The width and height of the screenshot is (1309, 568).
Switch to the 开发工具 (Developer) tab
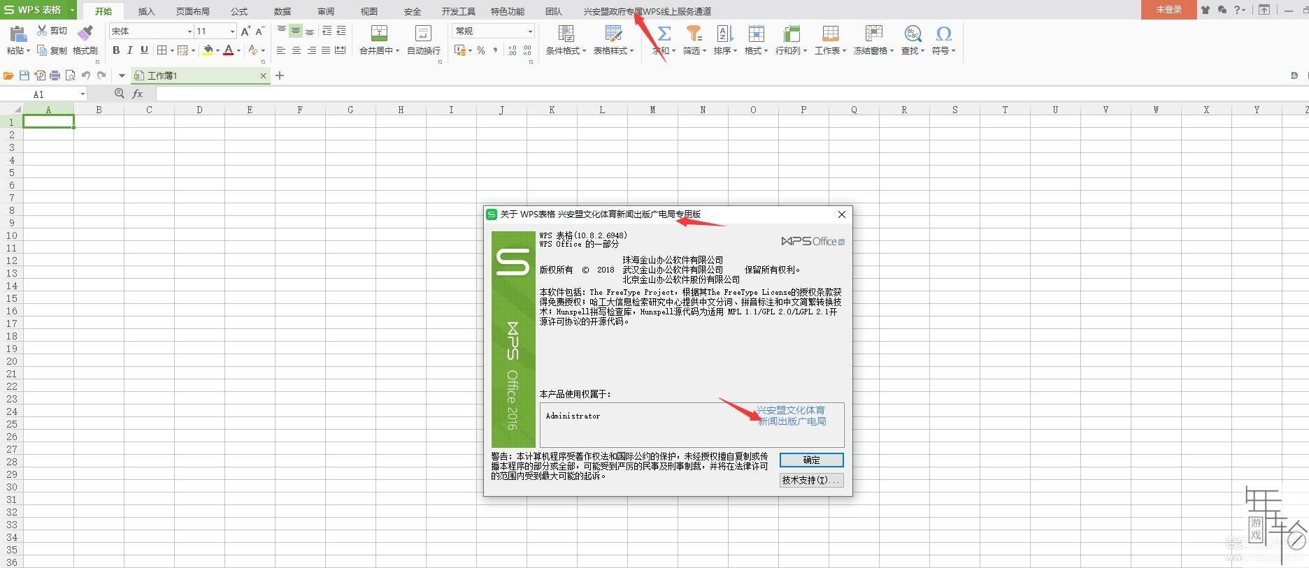click(458, 11)
